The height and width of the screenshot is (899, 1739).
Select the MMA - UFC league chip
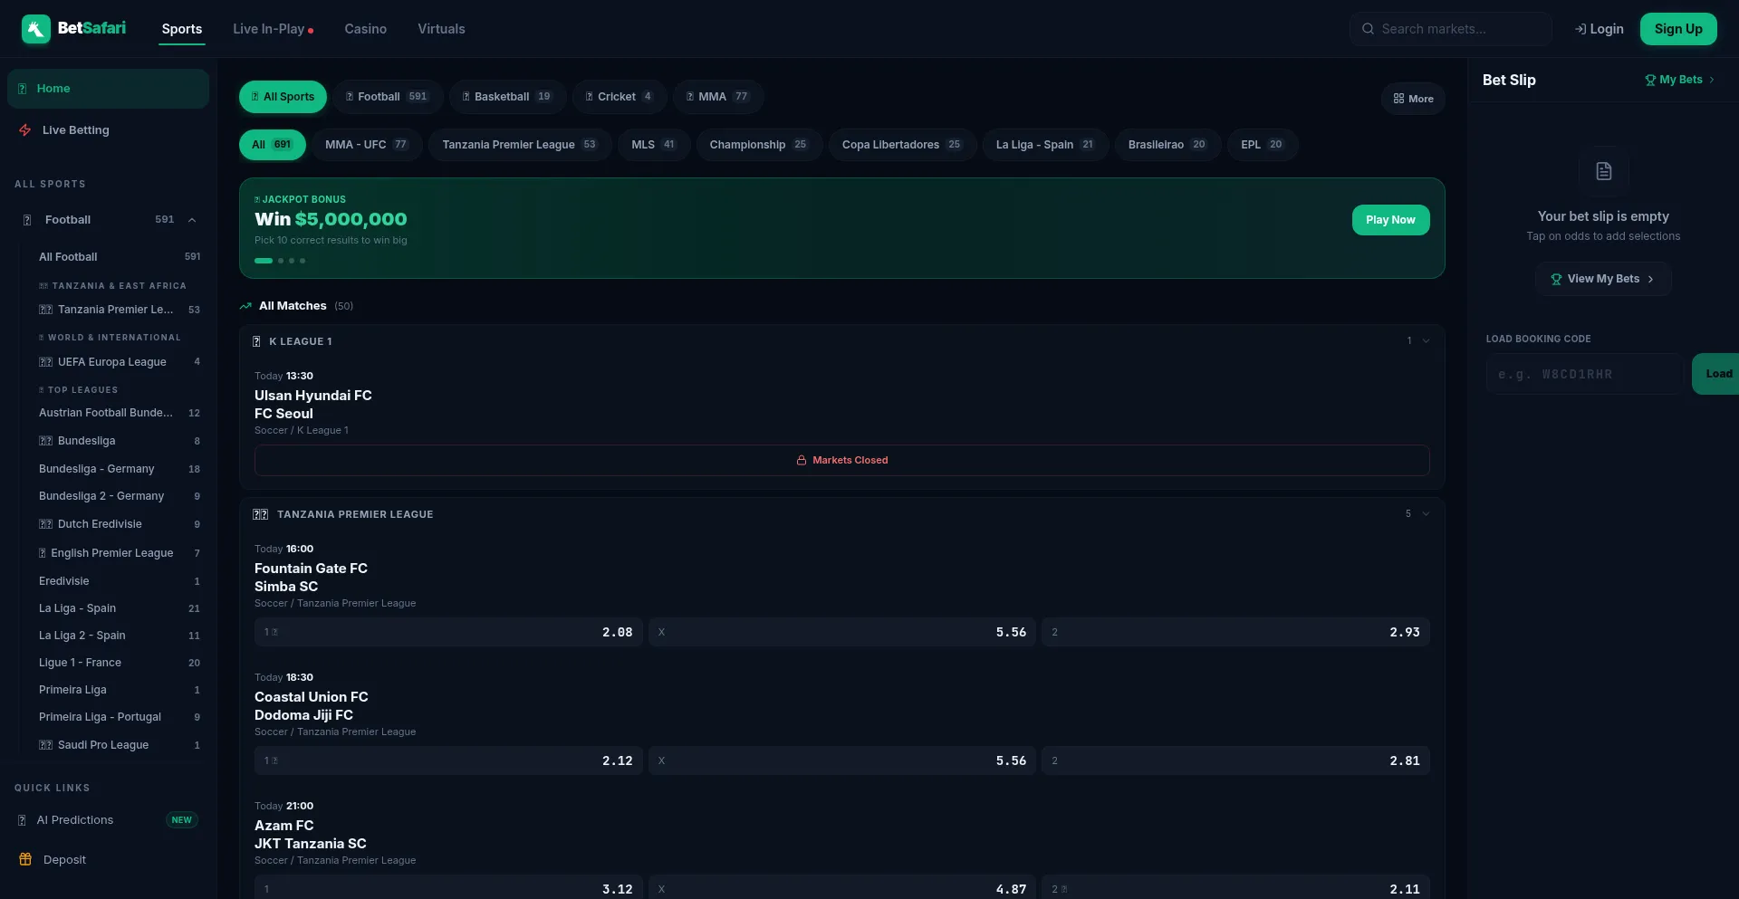pos(367,145)
